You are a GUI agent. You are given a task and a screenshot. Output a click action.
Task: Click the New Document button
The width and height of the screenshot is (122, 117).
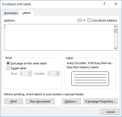click(40, 101)
